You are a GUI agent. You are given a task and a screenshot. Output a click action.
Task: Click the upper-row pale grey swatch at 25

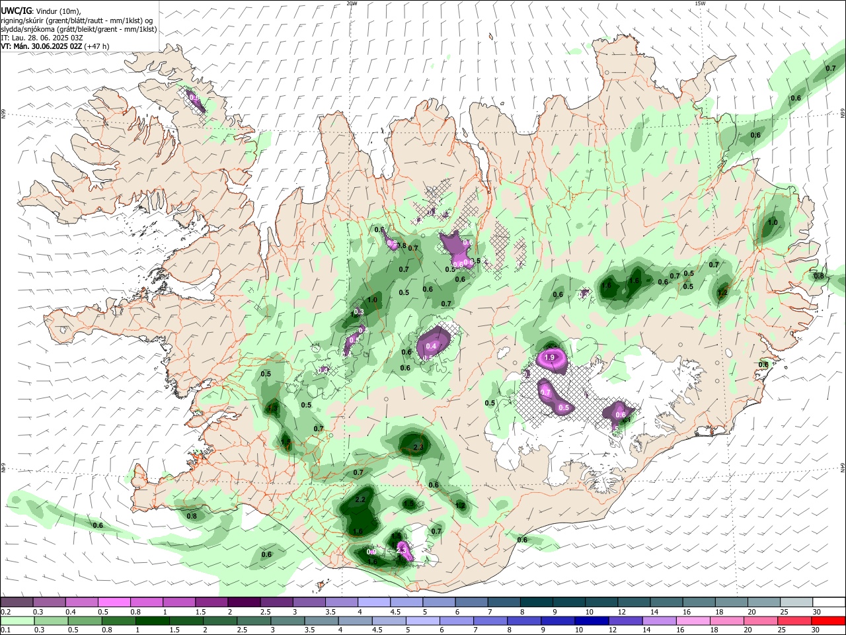(797, 603)
